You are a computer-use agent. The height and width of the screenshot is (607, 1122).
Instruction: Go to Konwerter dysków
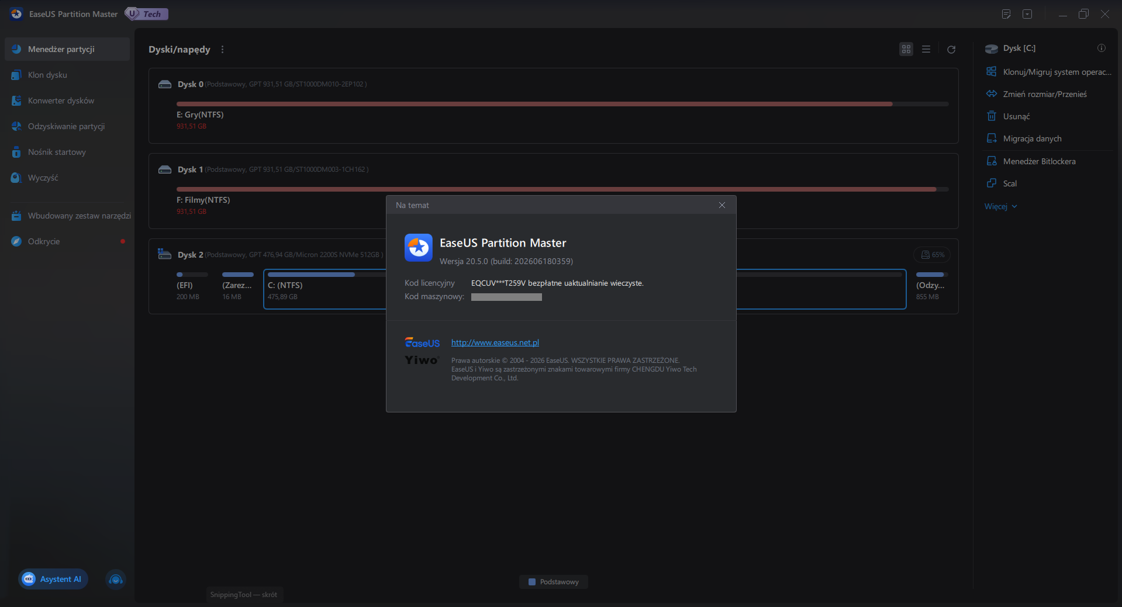point(67,100)
